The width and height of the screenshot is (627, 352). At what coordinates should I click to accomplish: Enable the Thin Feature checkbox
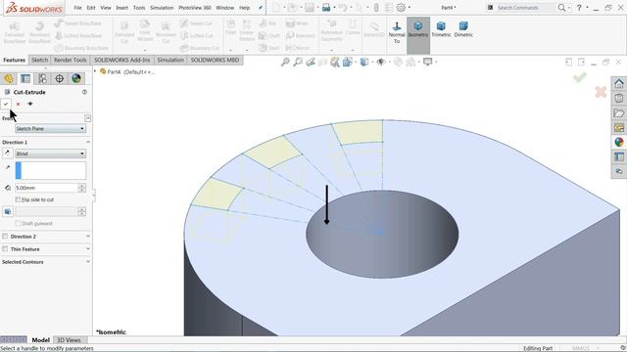(5, 249)
